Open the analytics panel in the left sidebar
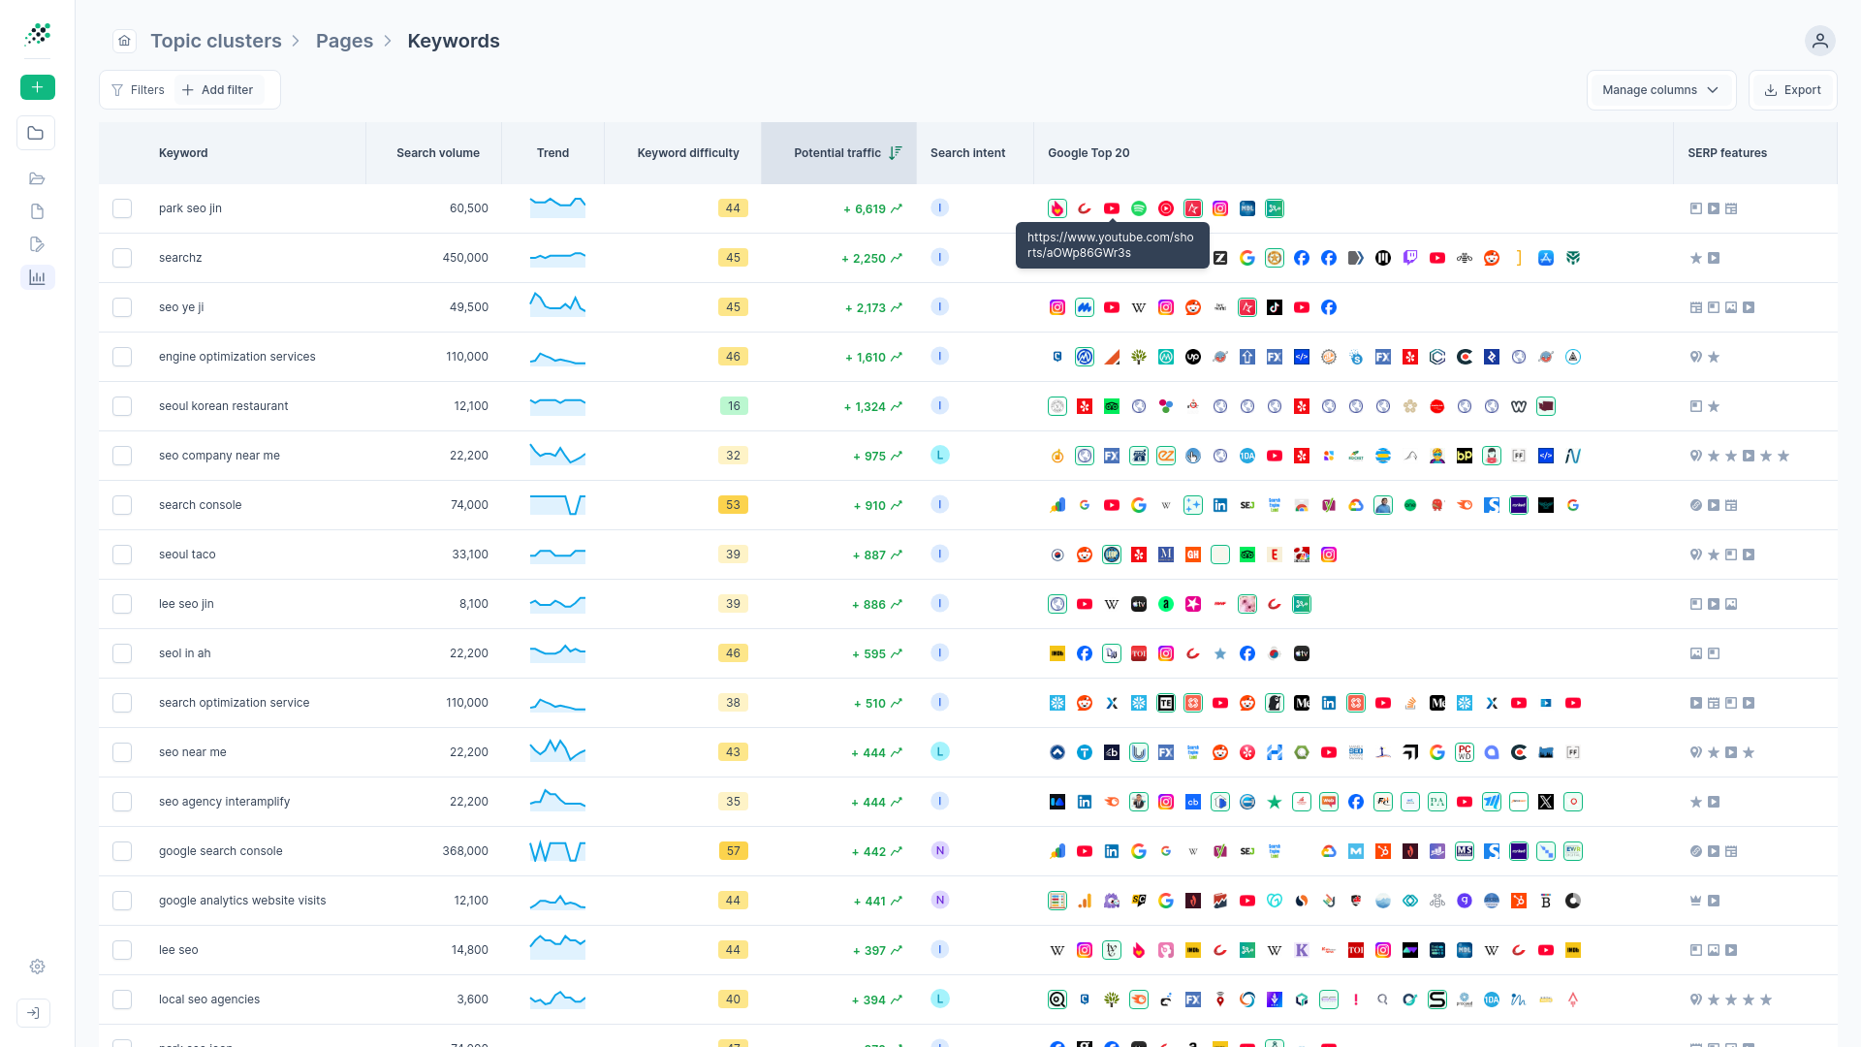Screen dimensions: 1861x1047 click(37, 277)
